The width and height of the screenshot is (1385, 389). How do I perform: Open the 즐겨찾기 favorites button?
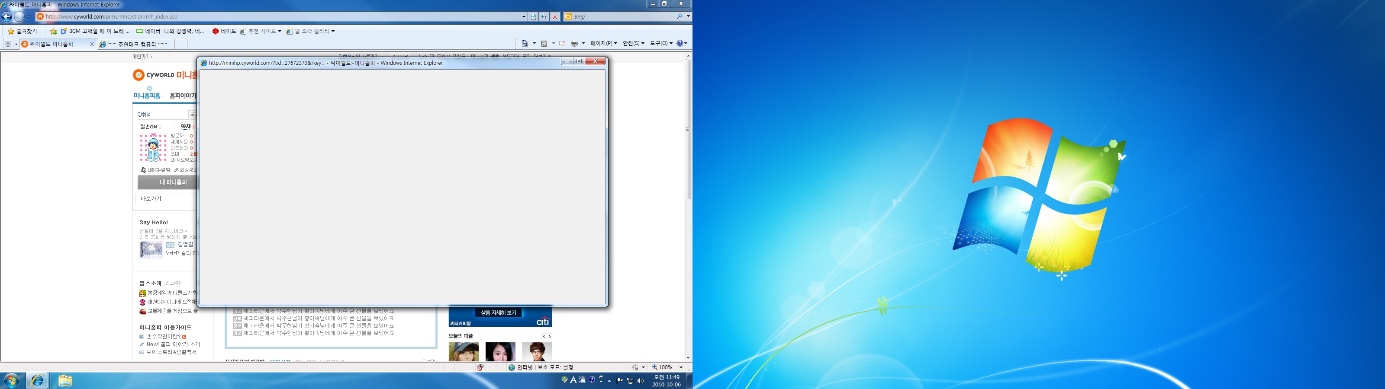23,31
